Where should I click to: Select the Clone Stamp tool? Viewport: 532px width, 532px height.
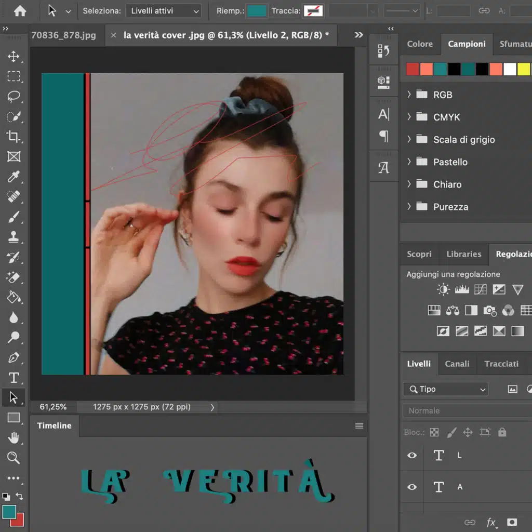14,237
